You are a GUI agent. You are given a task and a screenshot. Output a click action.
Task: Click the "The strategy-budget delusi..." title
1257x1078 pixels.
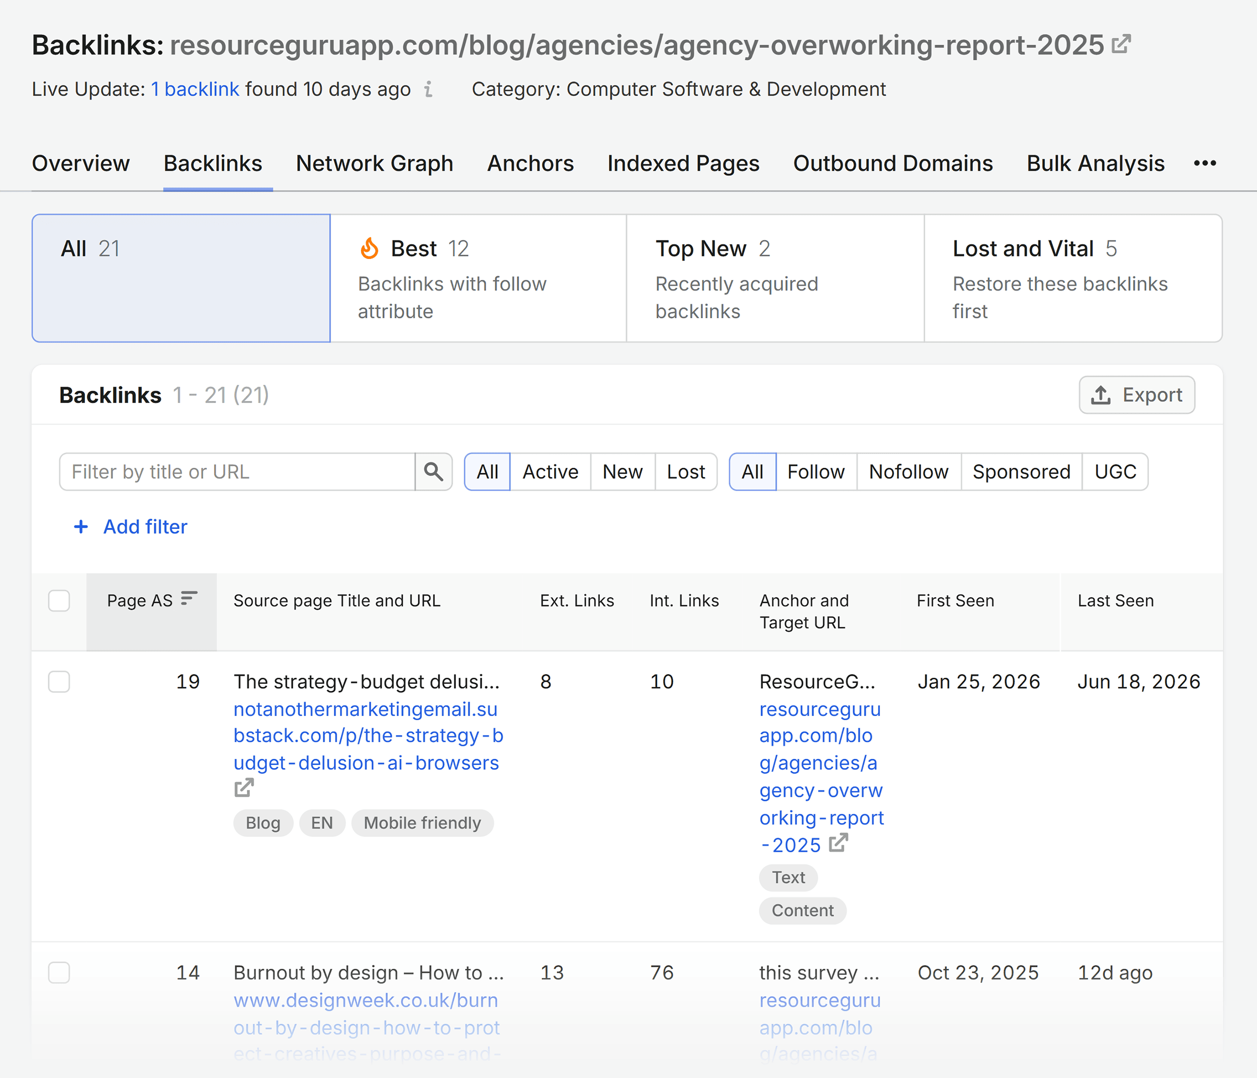(x=367, y=682)
